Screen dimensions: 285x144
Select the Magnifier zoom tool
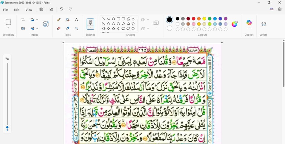coord(76,28)
